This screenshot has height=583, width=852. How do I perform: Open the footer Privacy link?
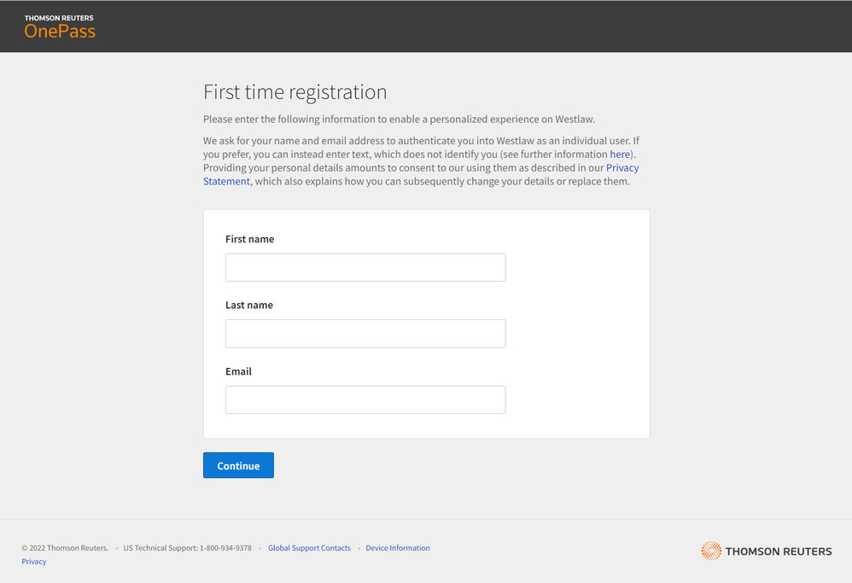[x=34, y=562]
